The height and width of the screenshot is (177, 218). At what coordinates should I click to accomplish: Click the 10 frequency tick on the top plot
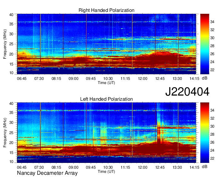click(x=11, y=73)
